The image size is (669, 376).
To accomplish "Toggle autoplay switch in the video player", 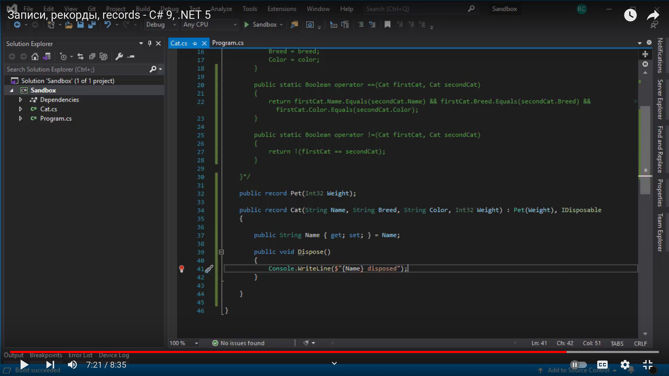I will (x=578, y=365).
